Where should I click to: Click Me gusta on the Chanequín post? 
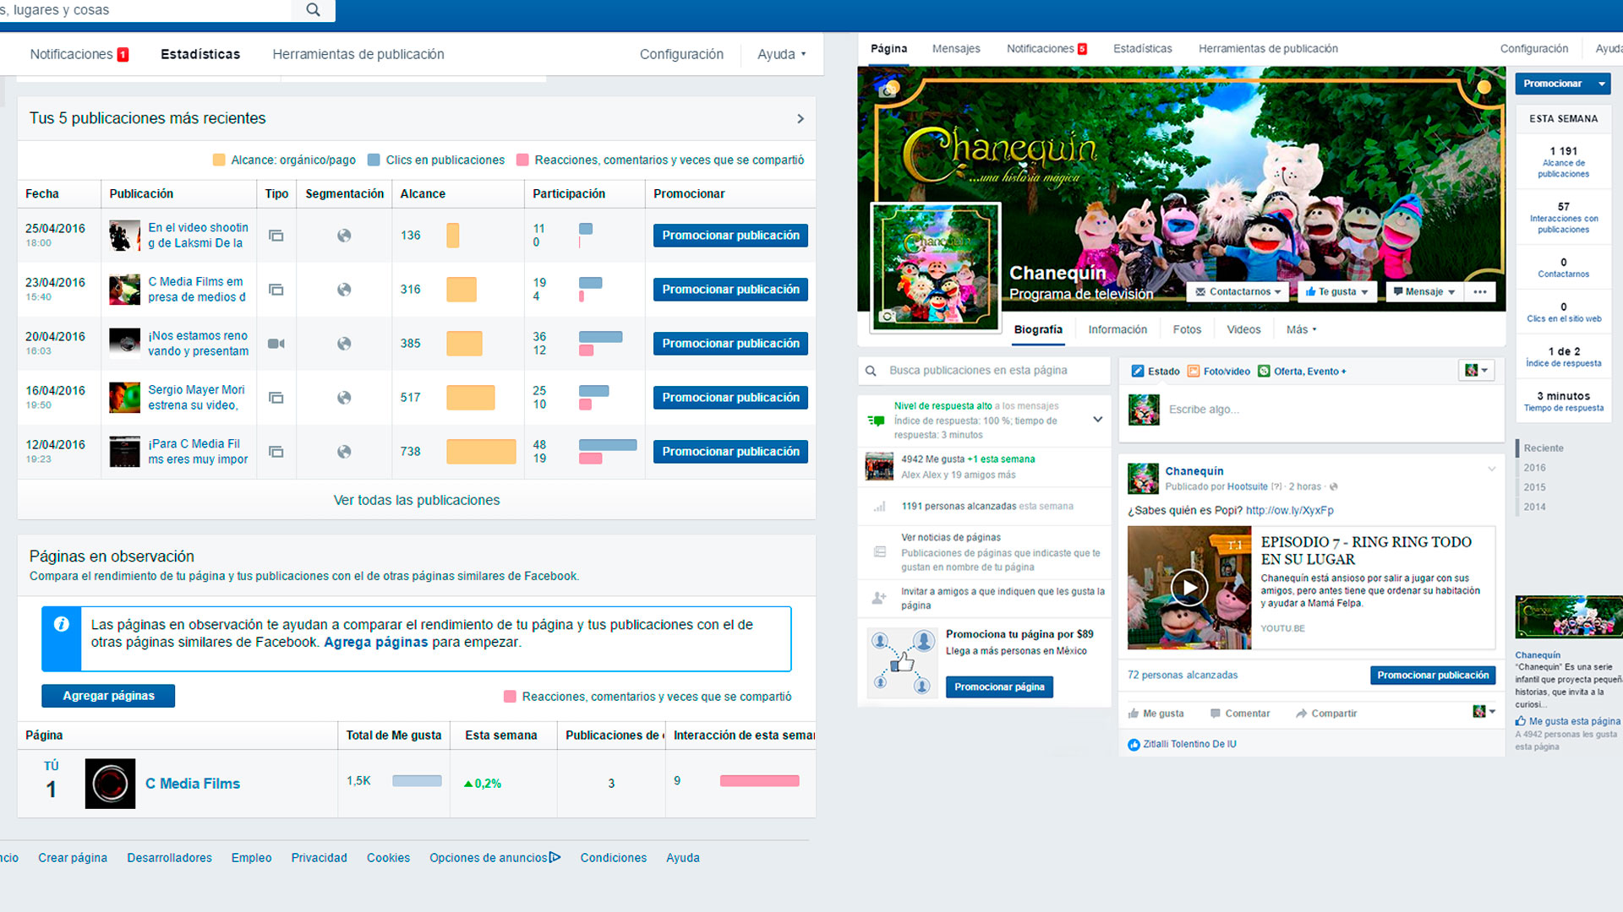coord(1156,714)
